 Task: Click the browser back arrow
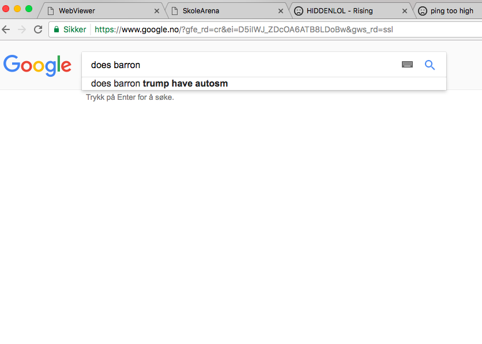6,29
